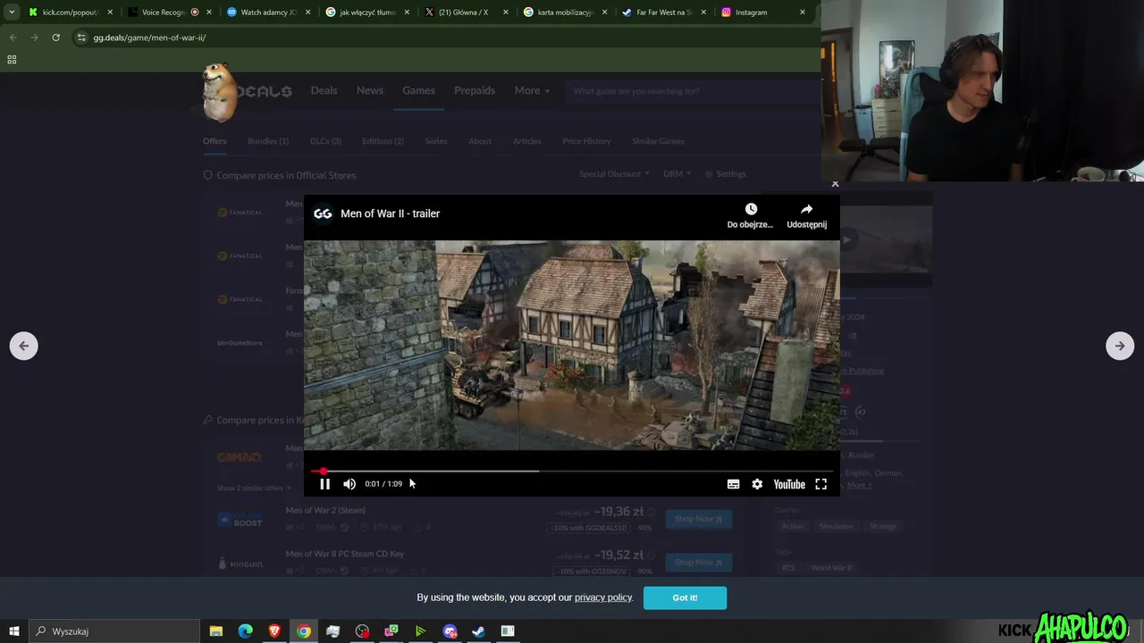
Task: Open Google Chrome from the taskbar
Action: coord(304,631)
